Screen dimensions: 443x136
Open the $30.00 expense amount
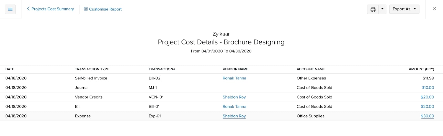pos(427,116)
